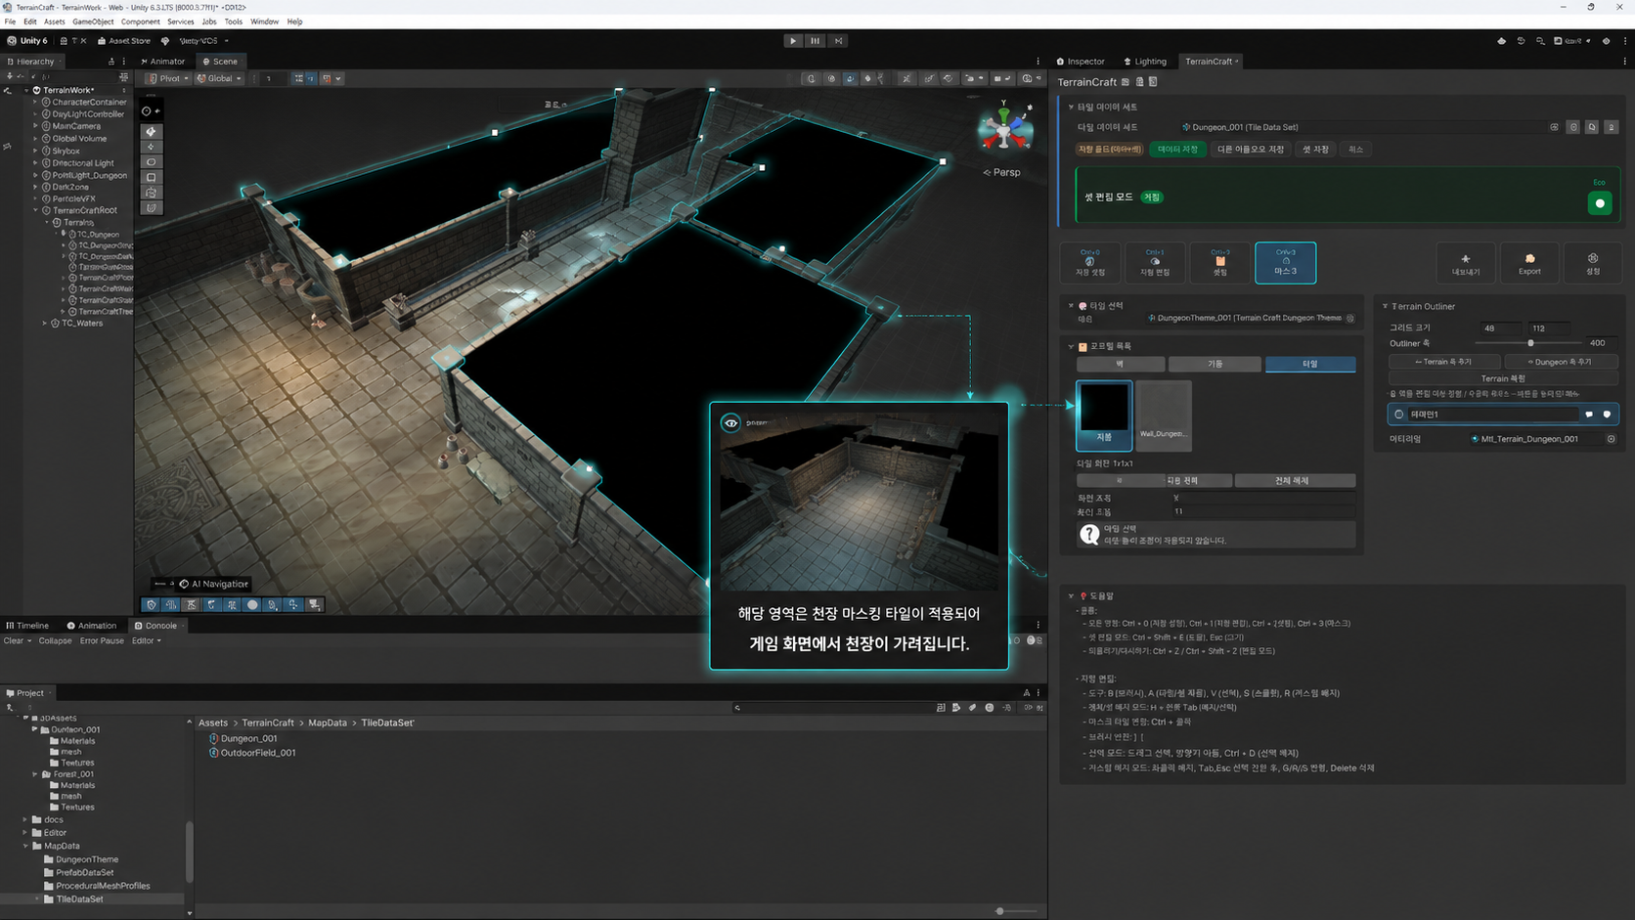The image size is (1635, 920).
Task: Select the first wall category tab
Action: [x=1120, y=364]
